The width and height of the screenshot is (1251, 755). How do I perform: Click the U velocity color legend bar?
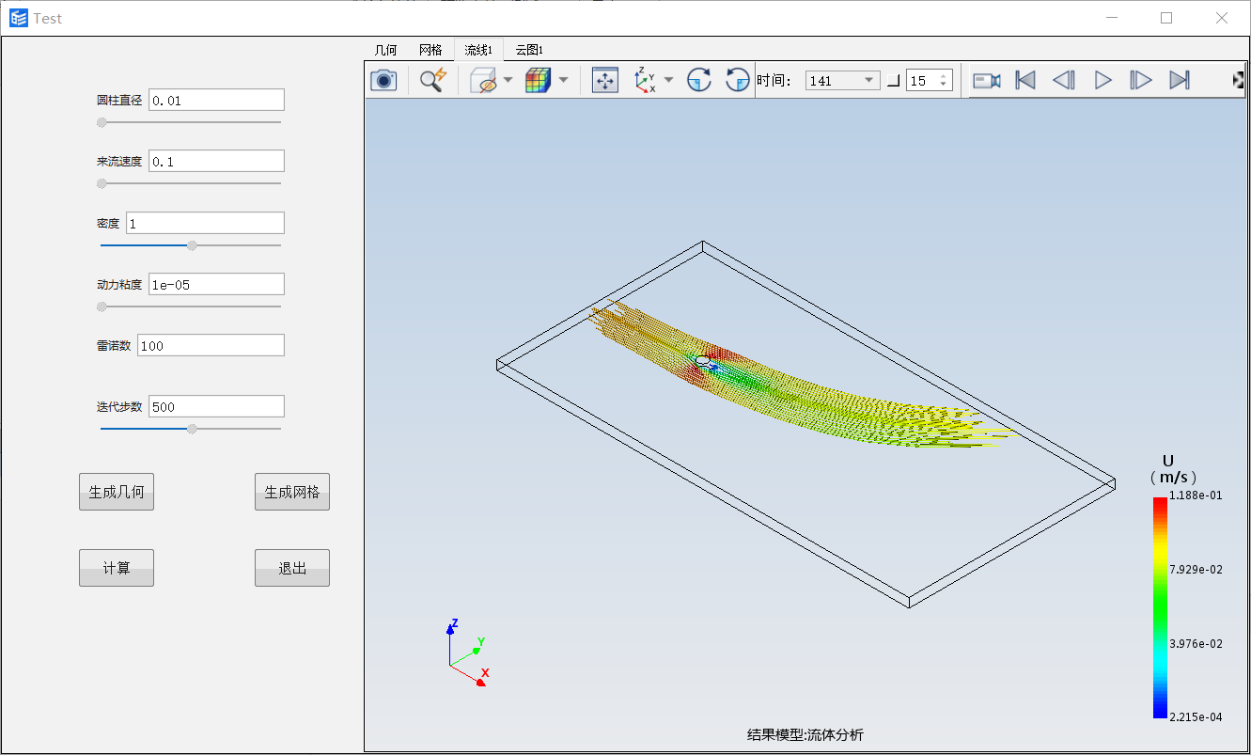coord(1160,607)
